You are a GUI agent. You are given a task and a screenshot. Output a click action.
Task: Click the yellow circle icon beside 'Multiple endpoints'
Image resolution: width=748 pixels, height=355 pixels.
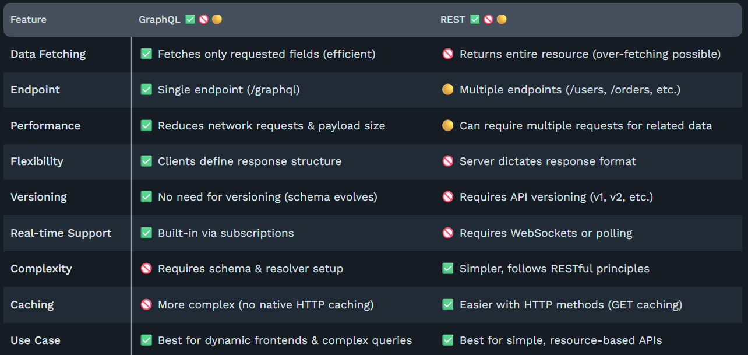[447, 90]
